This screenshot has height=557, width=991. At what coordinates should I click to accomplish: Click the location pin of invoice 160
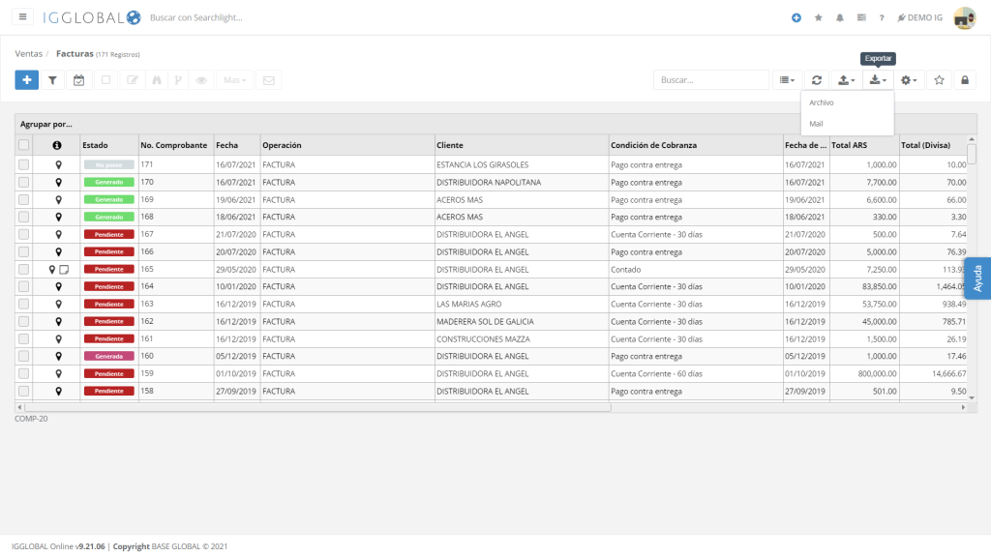58,356
